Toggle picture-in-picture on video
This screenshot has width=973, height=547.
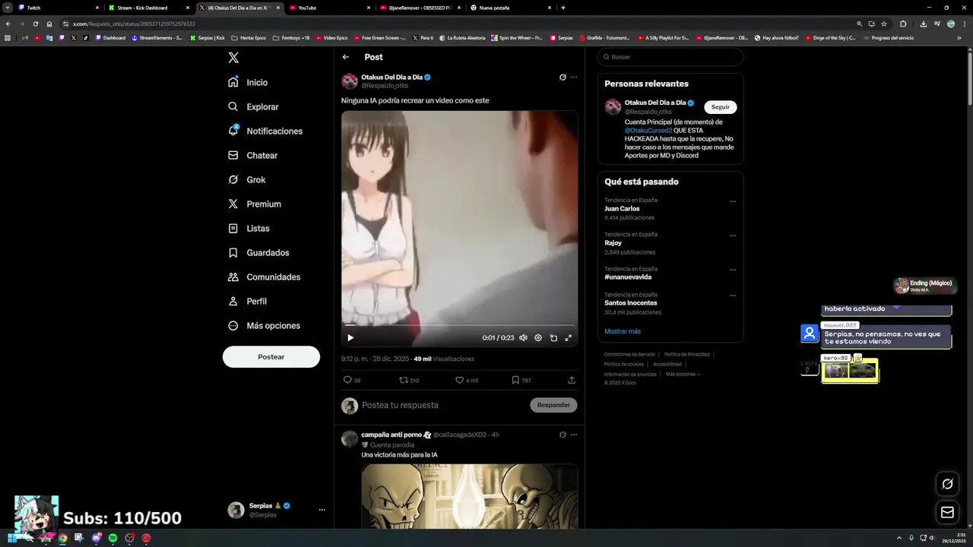tap(553, 337)
